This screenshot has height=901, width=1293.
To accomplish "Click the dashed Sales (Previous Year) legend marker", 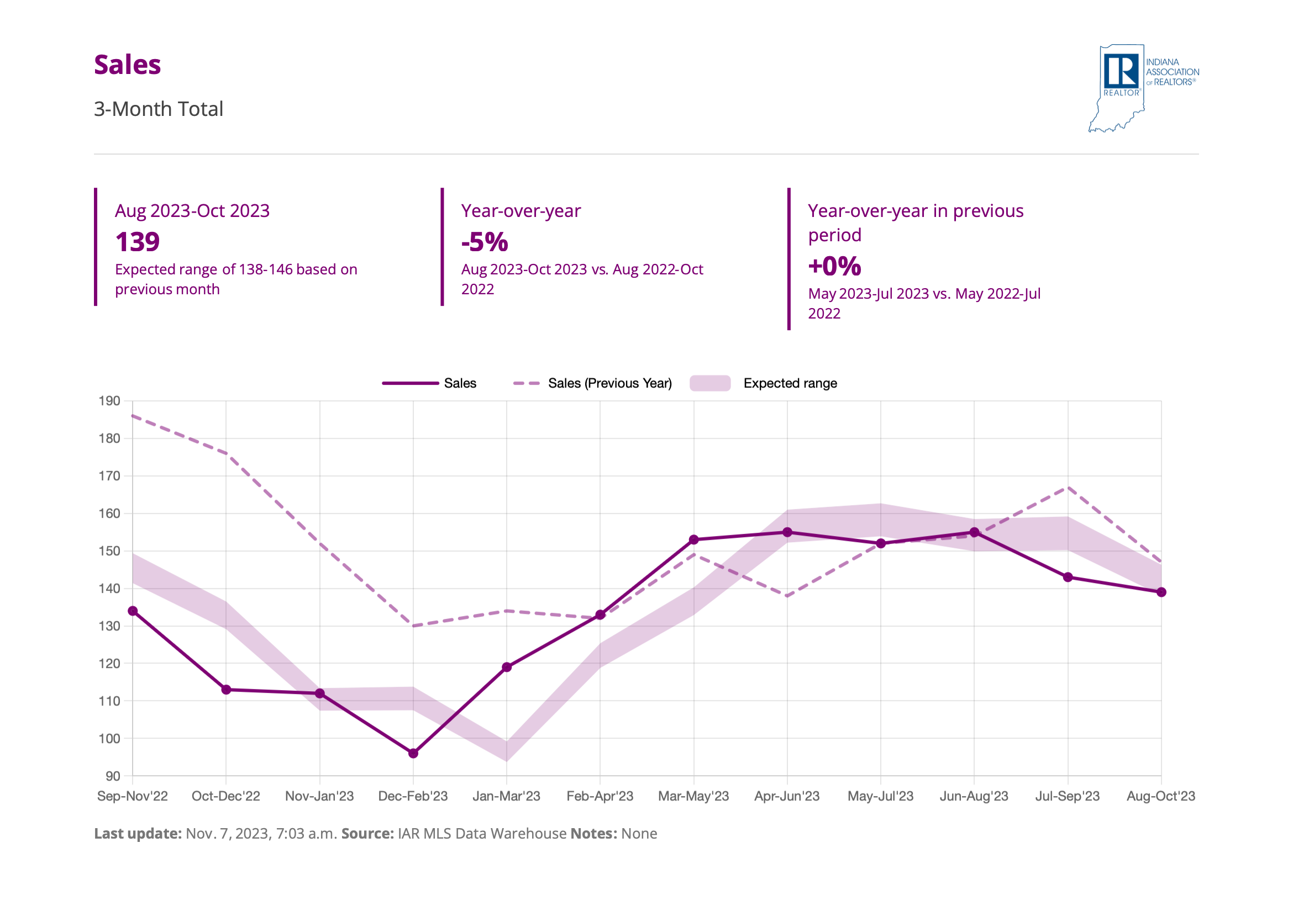I will (526, 383).
